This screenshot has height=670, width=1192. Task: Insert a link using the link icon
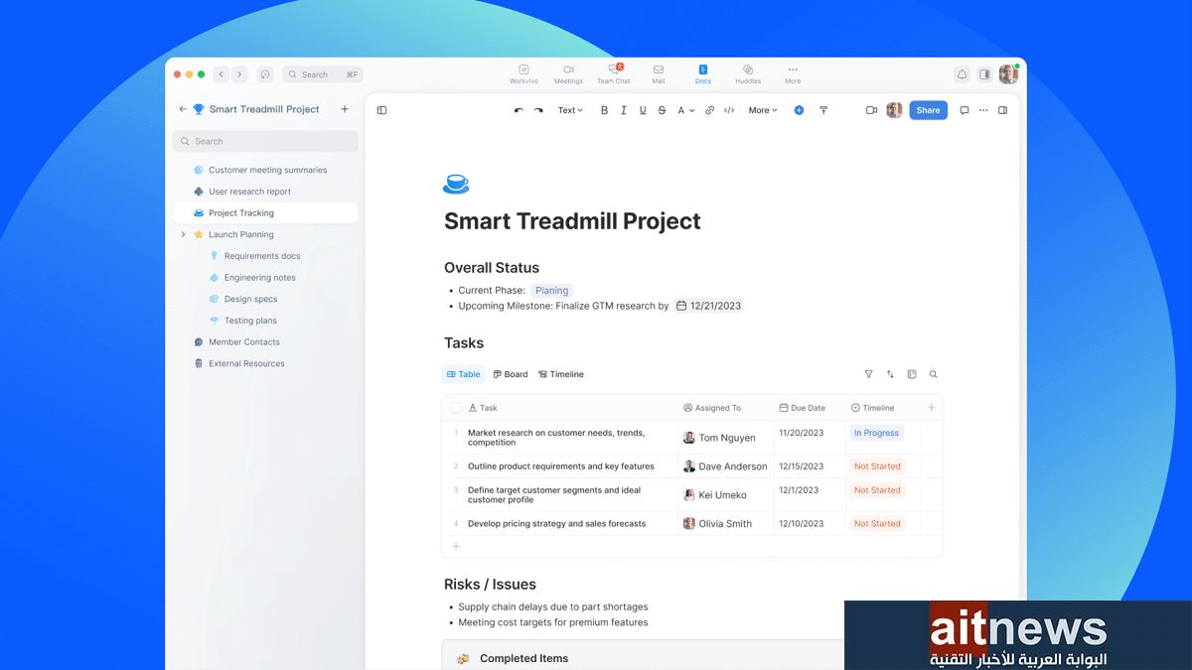coord(709,110)
